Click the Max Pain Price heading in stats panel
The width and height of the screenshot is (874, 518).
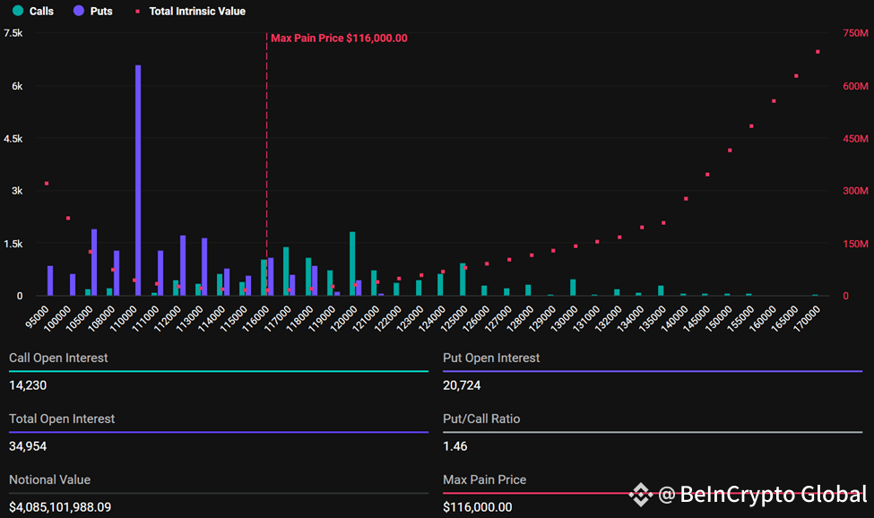[x=484, y=479]
